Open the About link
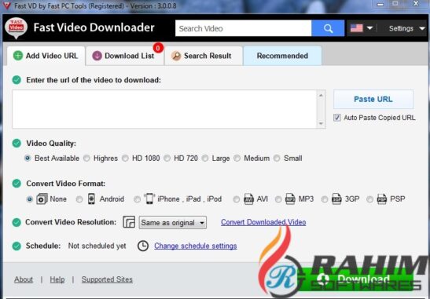The image size is (430, 299). pos(24,279)
